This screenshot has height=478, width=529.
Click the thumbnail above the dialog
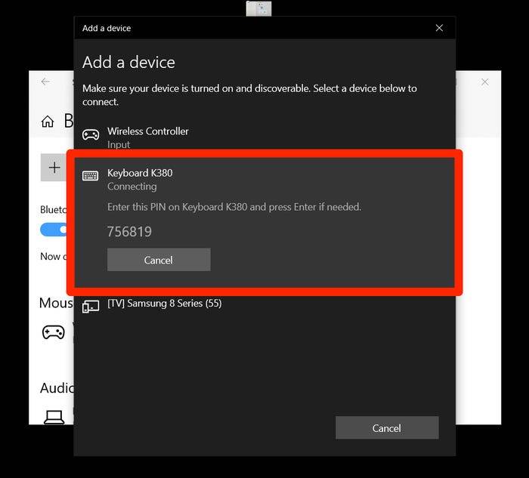(258, 8)
